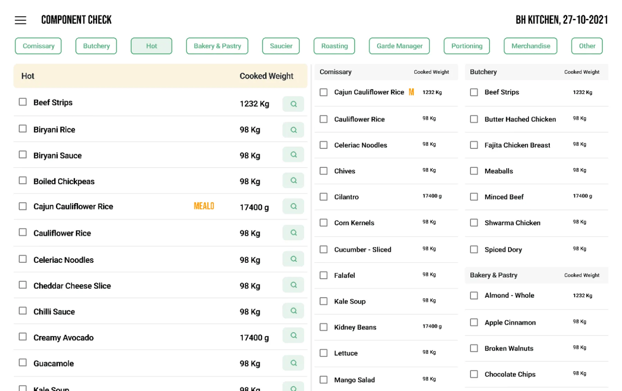The width and height of the screenshot is (622, 391).
Task: Click Shwarma Chicken item name
Action: [x=512, y=223]
